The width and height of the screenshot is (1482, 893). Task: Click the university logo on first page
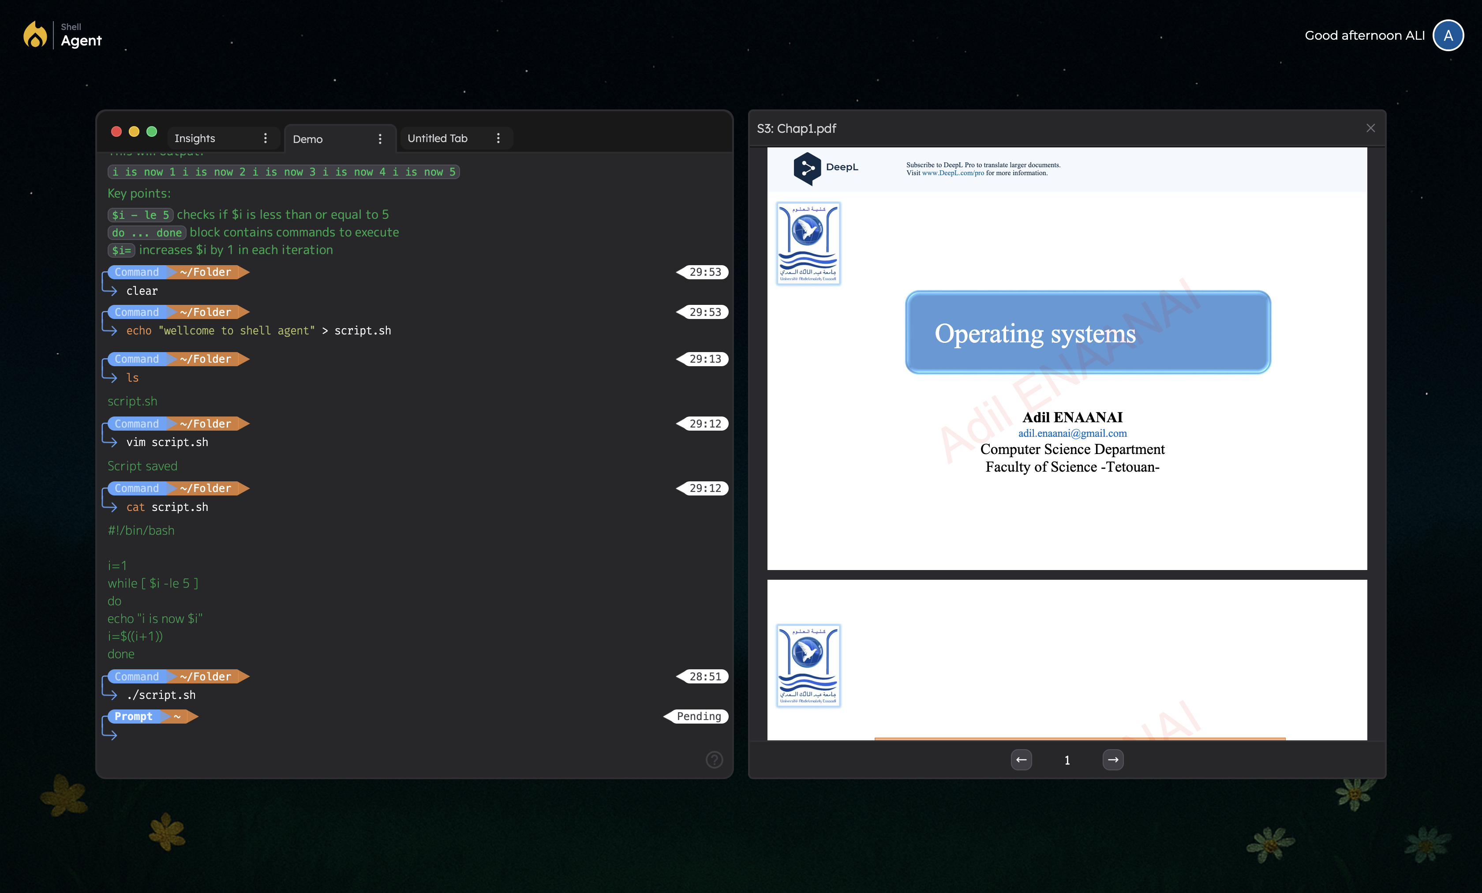(x=808, y=243)
